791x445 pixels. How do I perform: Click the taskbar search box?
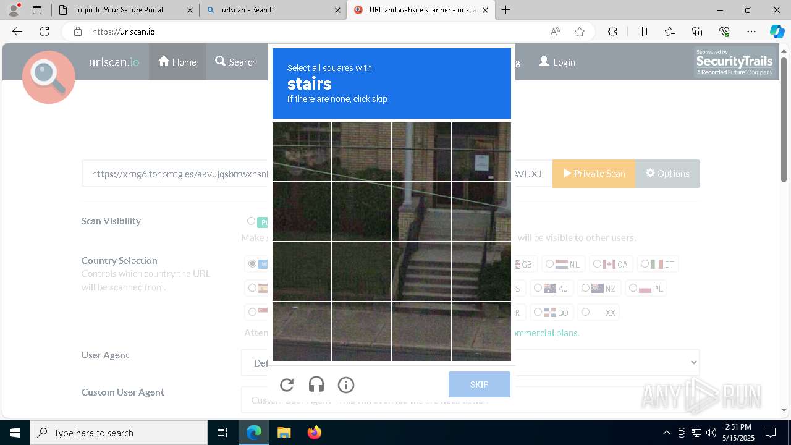(x=119, y=433)
